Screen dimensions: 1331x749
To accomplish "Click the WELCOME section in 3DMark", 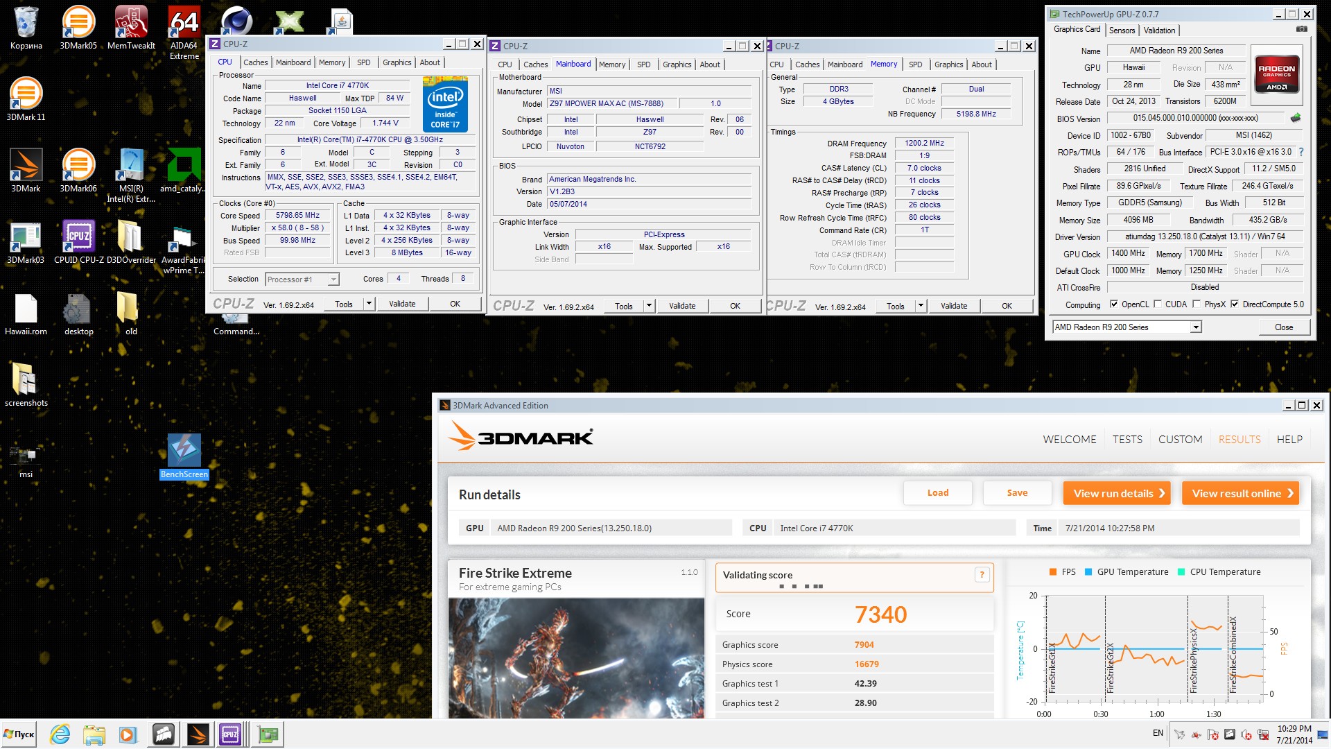I will tap(1070, 440).
